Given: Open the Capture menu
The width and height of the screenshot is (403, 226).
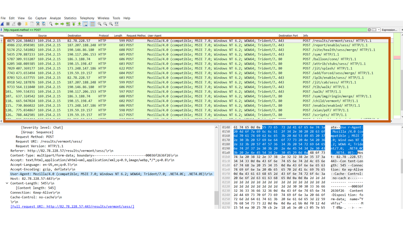Looking at the screenshot, I should (41, 18).
